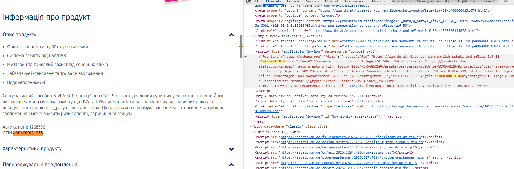This screenshot has height=169, width=514.
Task: Expand the ellipsis badge in div id=app
Action: click(286, 132)
